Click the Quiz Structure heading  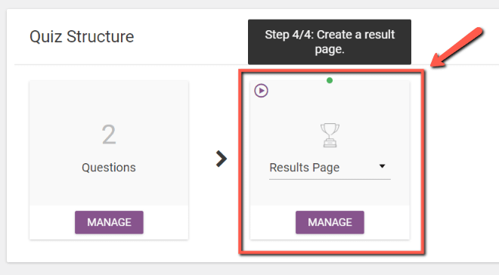coord(82,36)
